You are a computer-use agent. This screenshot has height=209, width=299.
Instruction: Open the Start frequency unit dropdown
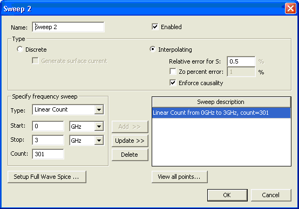click(99, 127)
